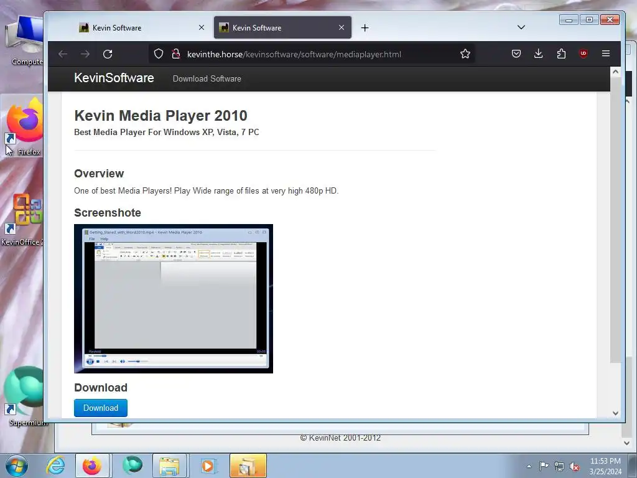Click the Kevin Media Player 2010 title
Screen dimensions: 637x478
point(160,115)
